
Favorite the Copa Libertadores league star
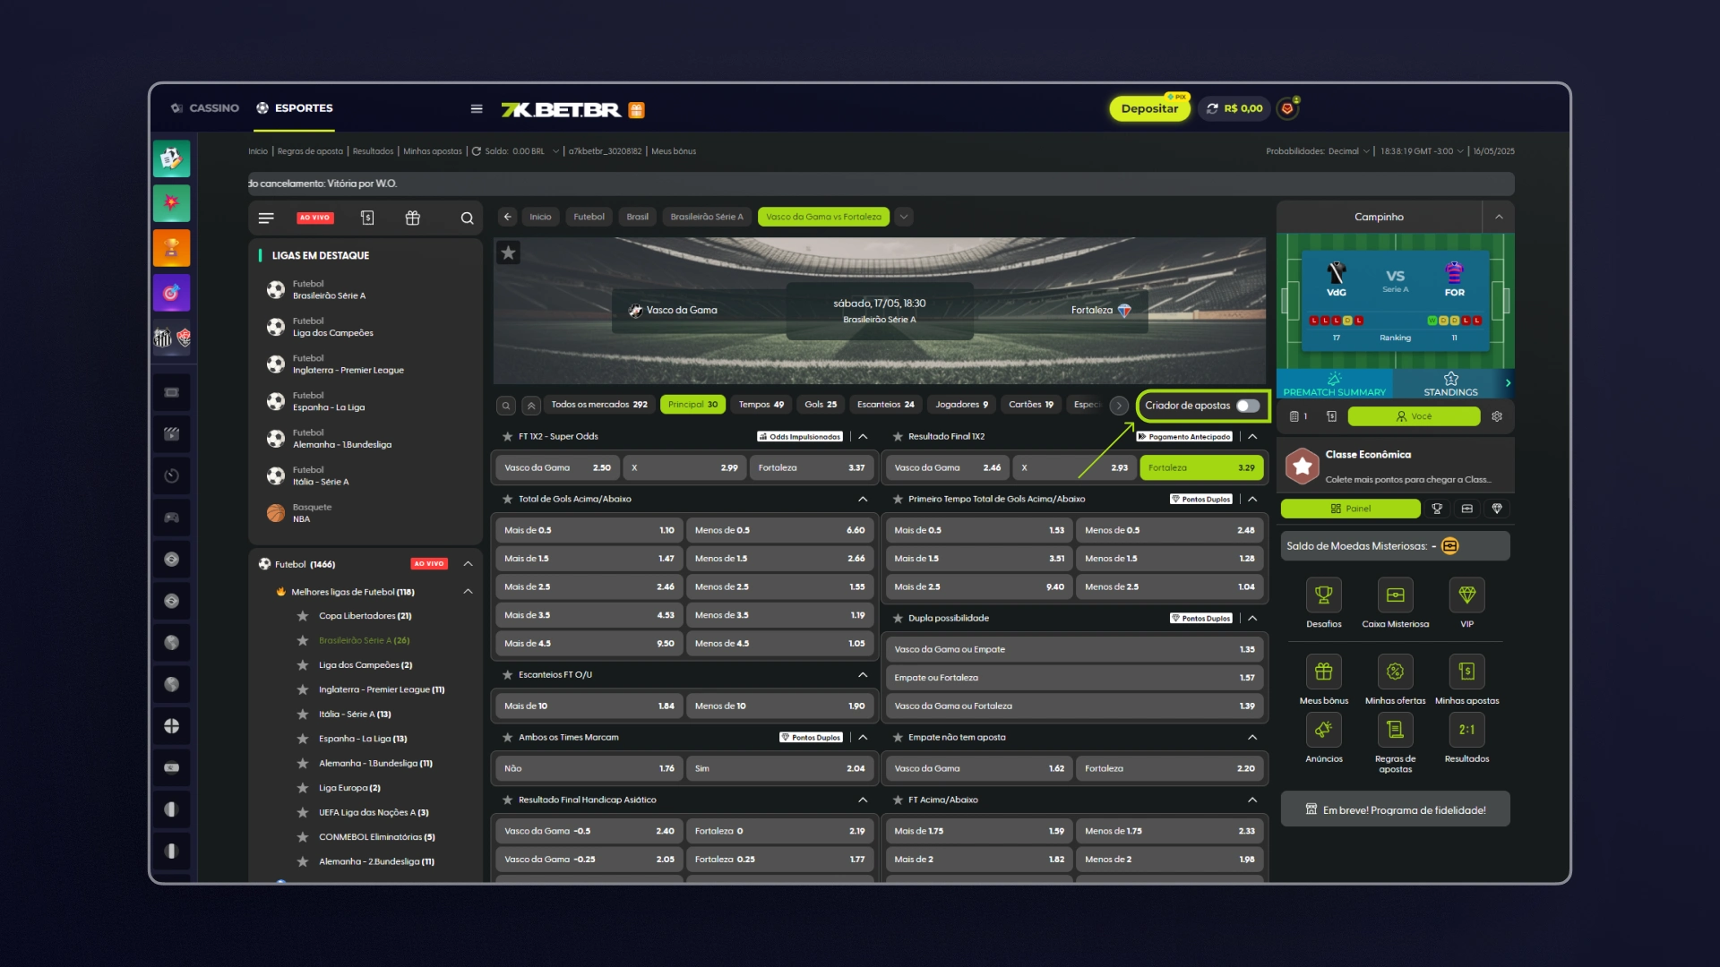point(303,617)
